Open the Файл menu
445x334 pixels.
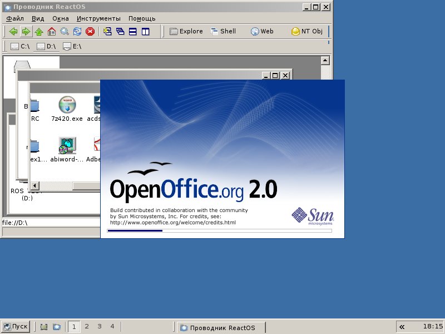(x=15, y=18)
